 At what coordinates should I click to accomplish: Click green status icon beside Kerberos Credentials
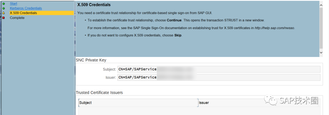pos(4,9)
